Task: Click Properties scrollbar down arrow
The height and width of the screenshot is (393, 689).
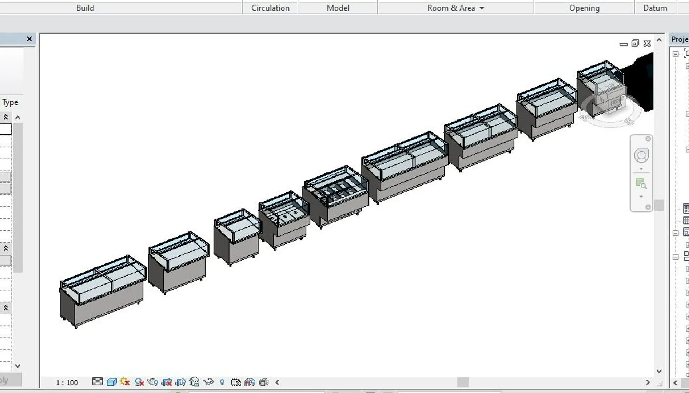Action: click(18, 366)
